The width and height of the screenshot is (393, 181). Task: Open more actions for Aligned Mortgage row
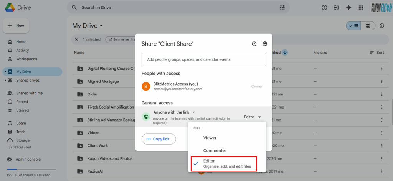click(x=381, y=81)
